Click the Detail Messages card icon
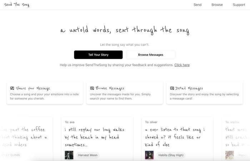This screenshot has width=250, height=161. 172,88
